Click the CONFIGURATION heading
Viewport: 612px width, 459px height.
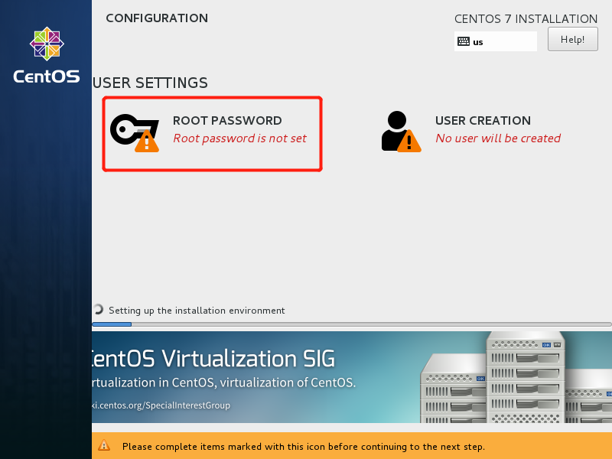[x=157, y=18]
